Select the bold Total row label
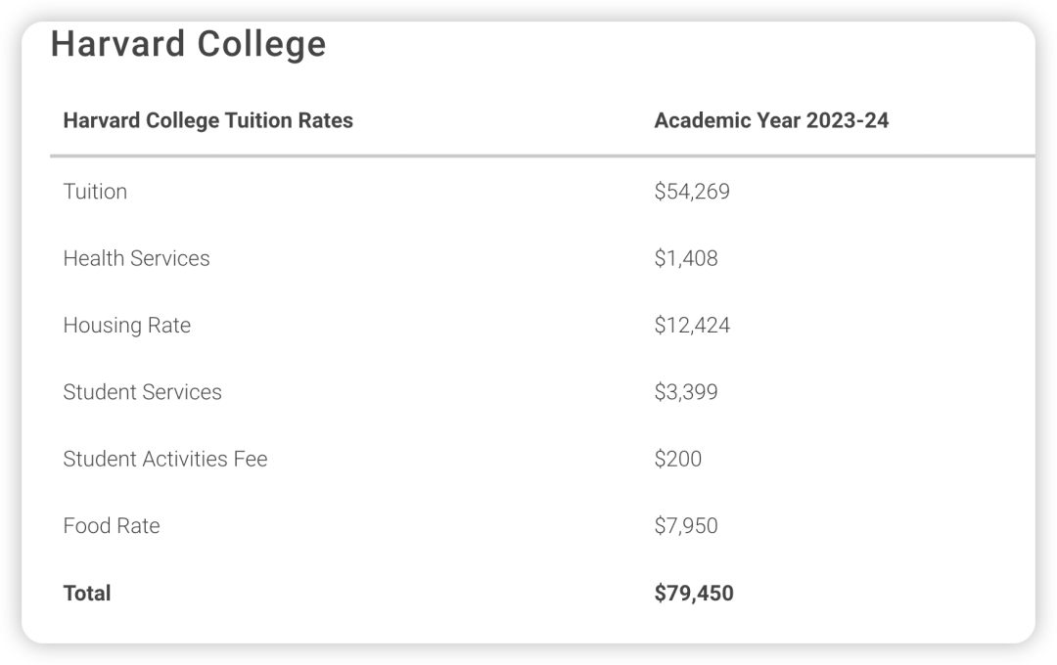The height and width of the screenshot is (665, 1057). coord(87,593)
